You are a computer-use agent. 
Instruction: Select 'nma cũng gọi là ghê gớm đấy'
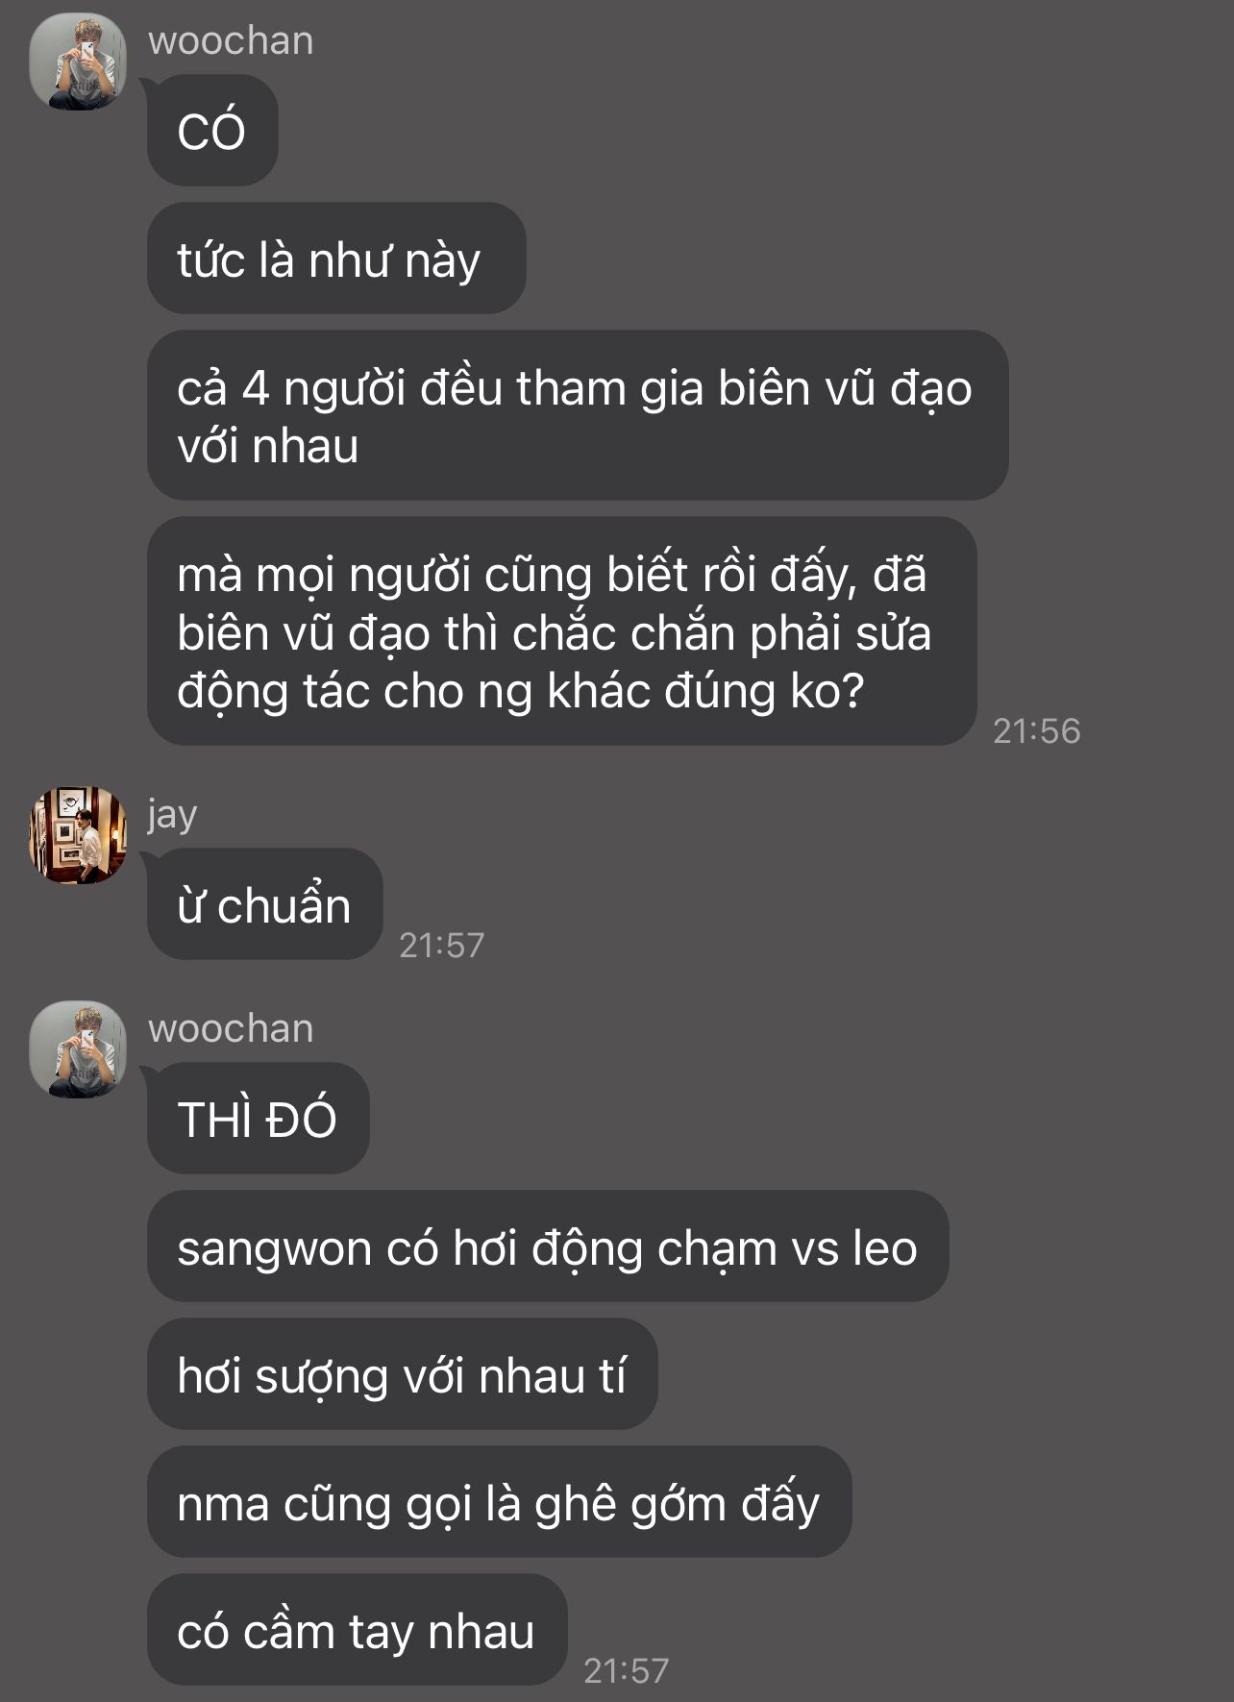pos(499,1502)
